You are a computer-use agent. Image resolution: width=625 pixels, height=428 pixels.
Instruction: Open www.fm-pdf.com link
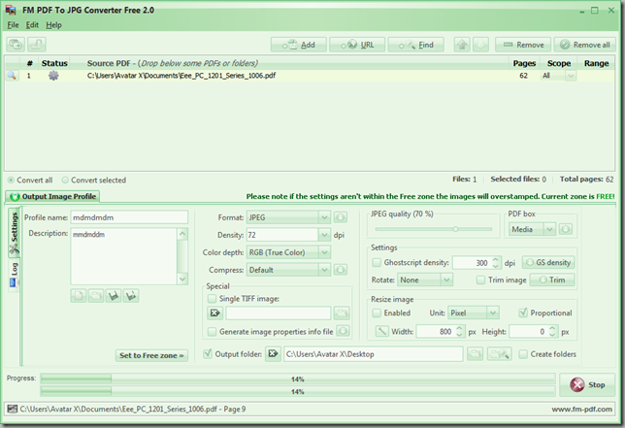coord(582,410)
